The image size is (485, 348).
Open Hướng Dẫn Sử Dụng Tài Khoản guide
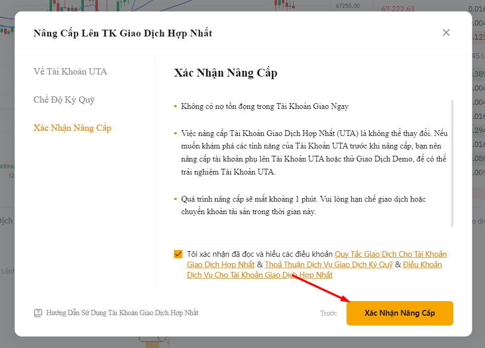122,313
